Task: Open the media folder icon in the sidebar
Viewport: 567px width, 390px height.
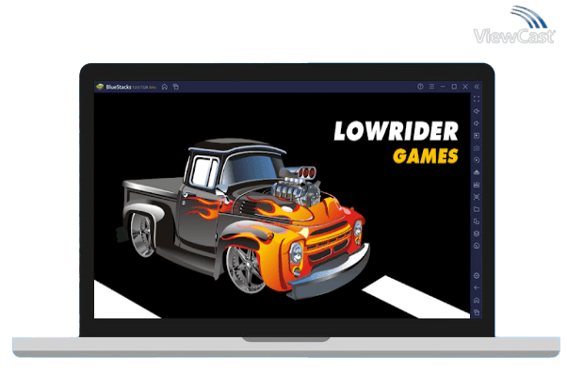Action: coord(477,209)
